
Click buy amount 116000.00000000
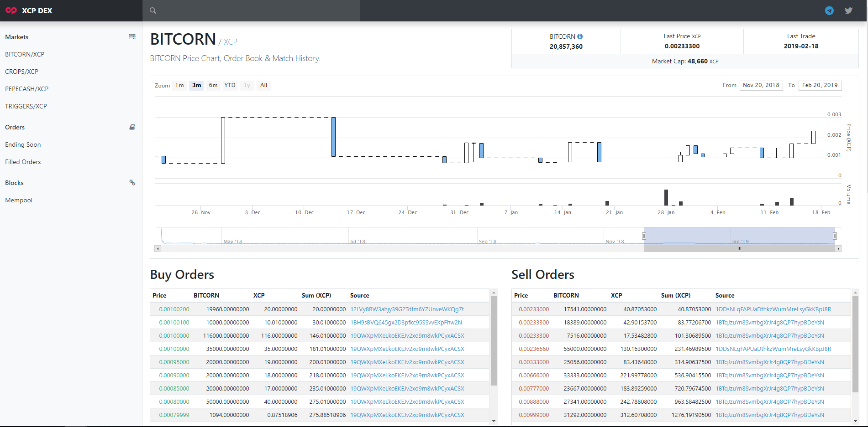[226, 335]
